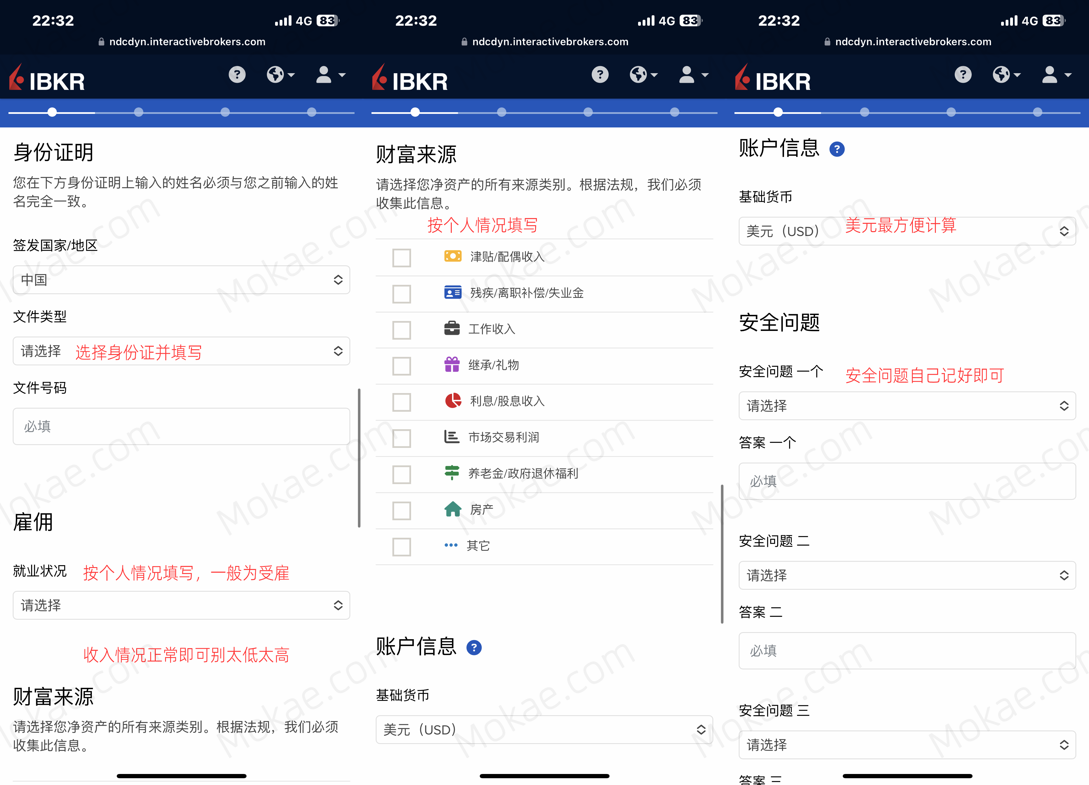Tick the 养老金/政府退休福利 checkbox

coord(401,474)
